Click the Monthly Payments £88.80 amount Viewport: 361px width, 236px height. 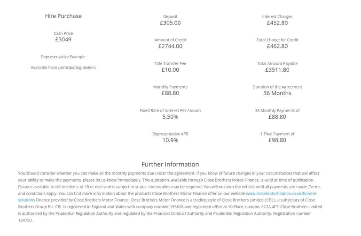click(x=170, y=93)
